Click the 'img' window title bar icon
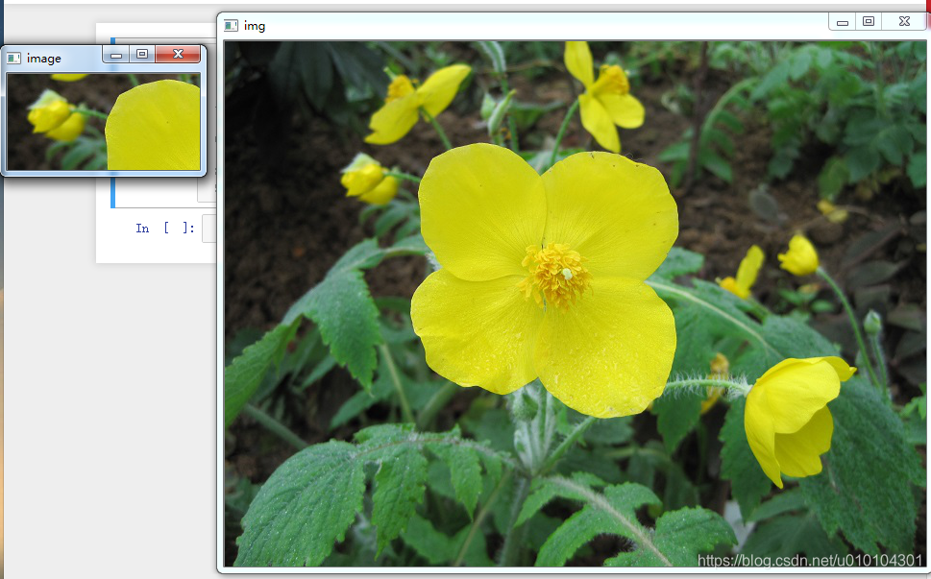This screenshot has height=579, width=931. point(231,26)
